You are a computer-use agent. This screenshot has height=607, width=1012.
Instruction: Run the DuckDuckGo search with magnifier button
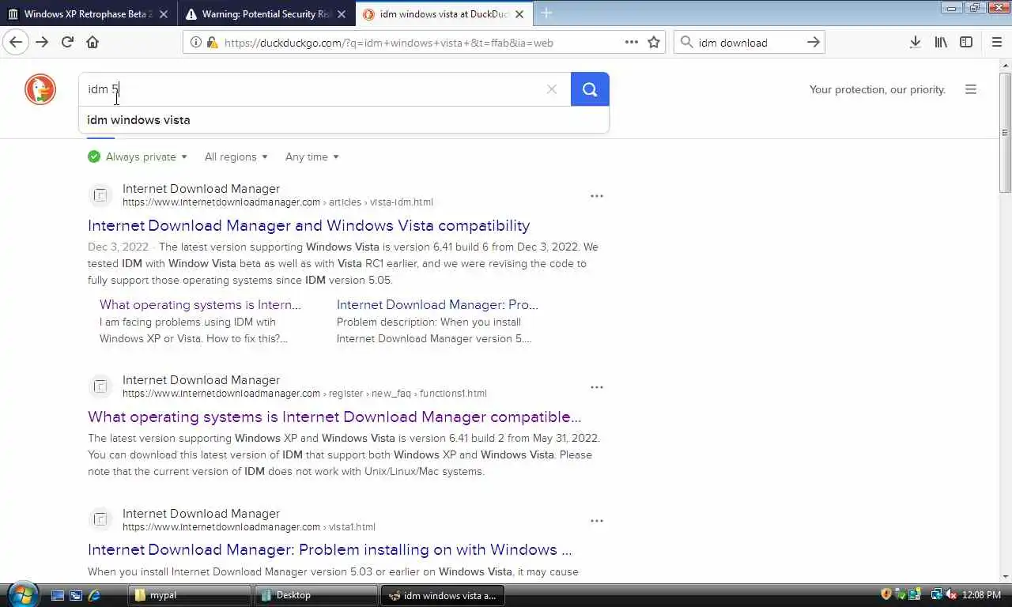coord(590,89)
